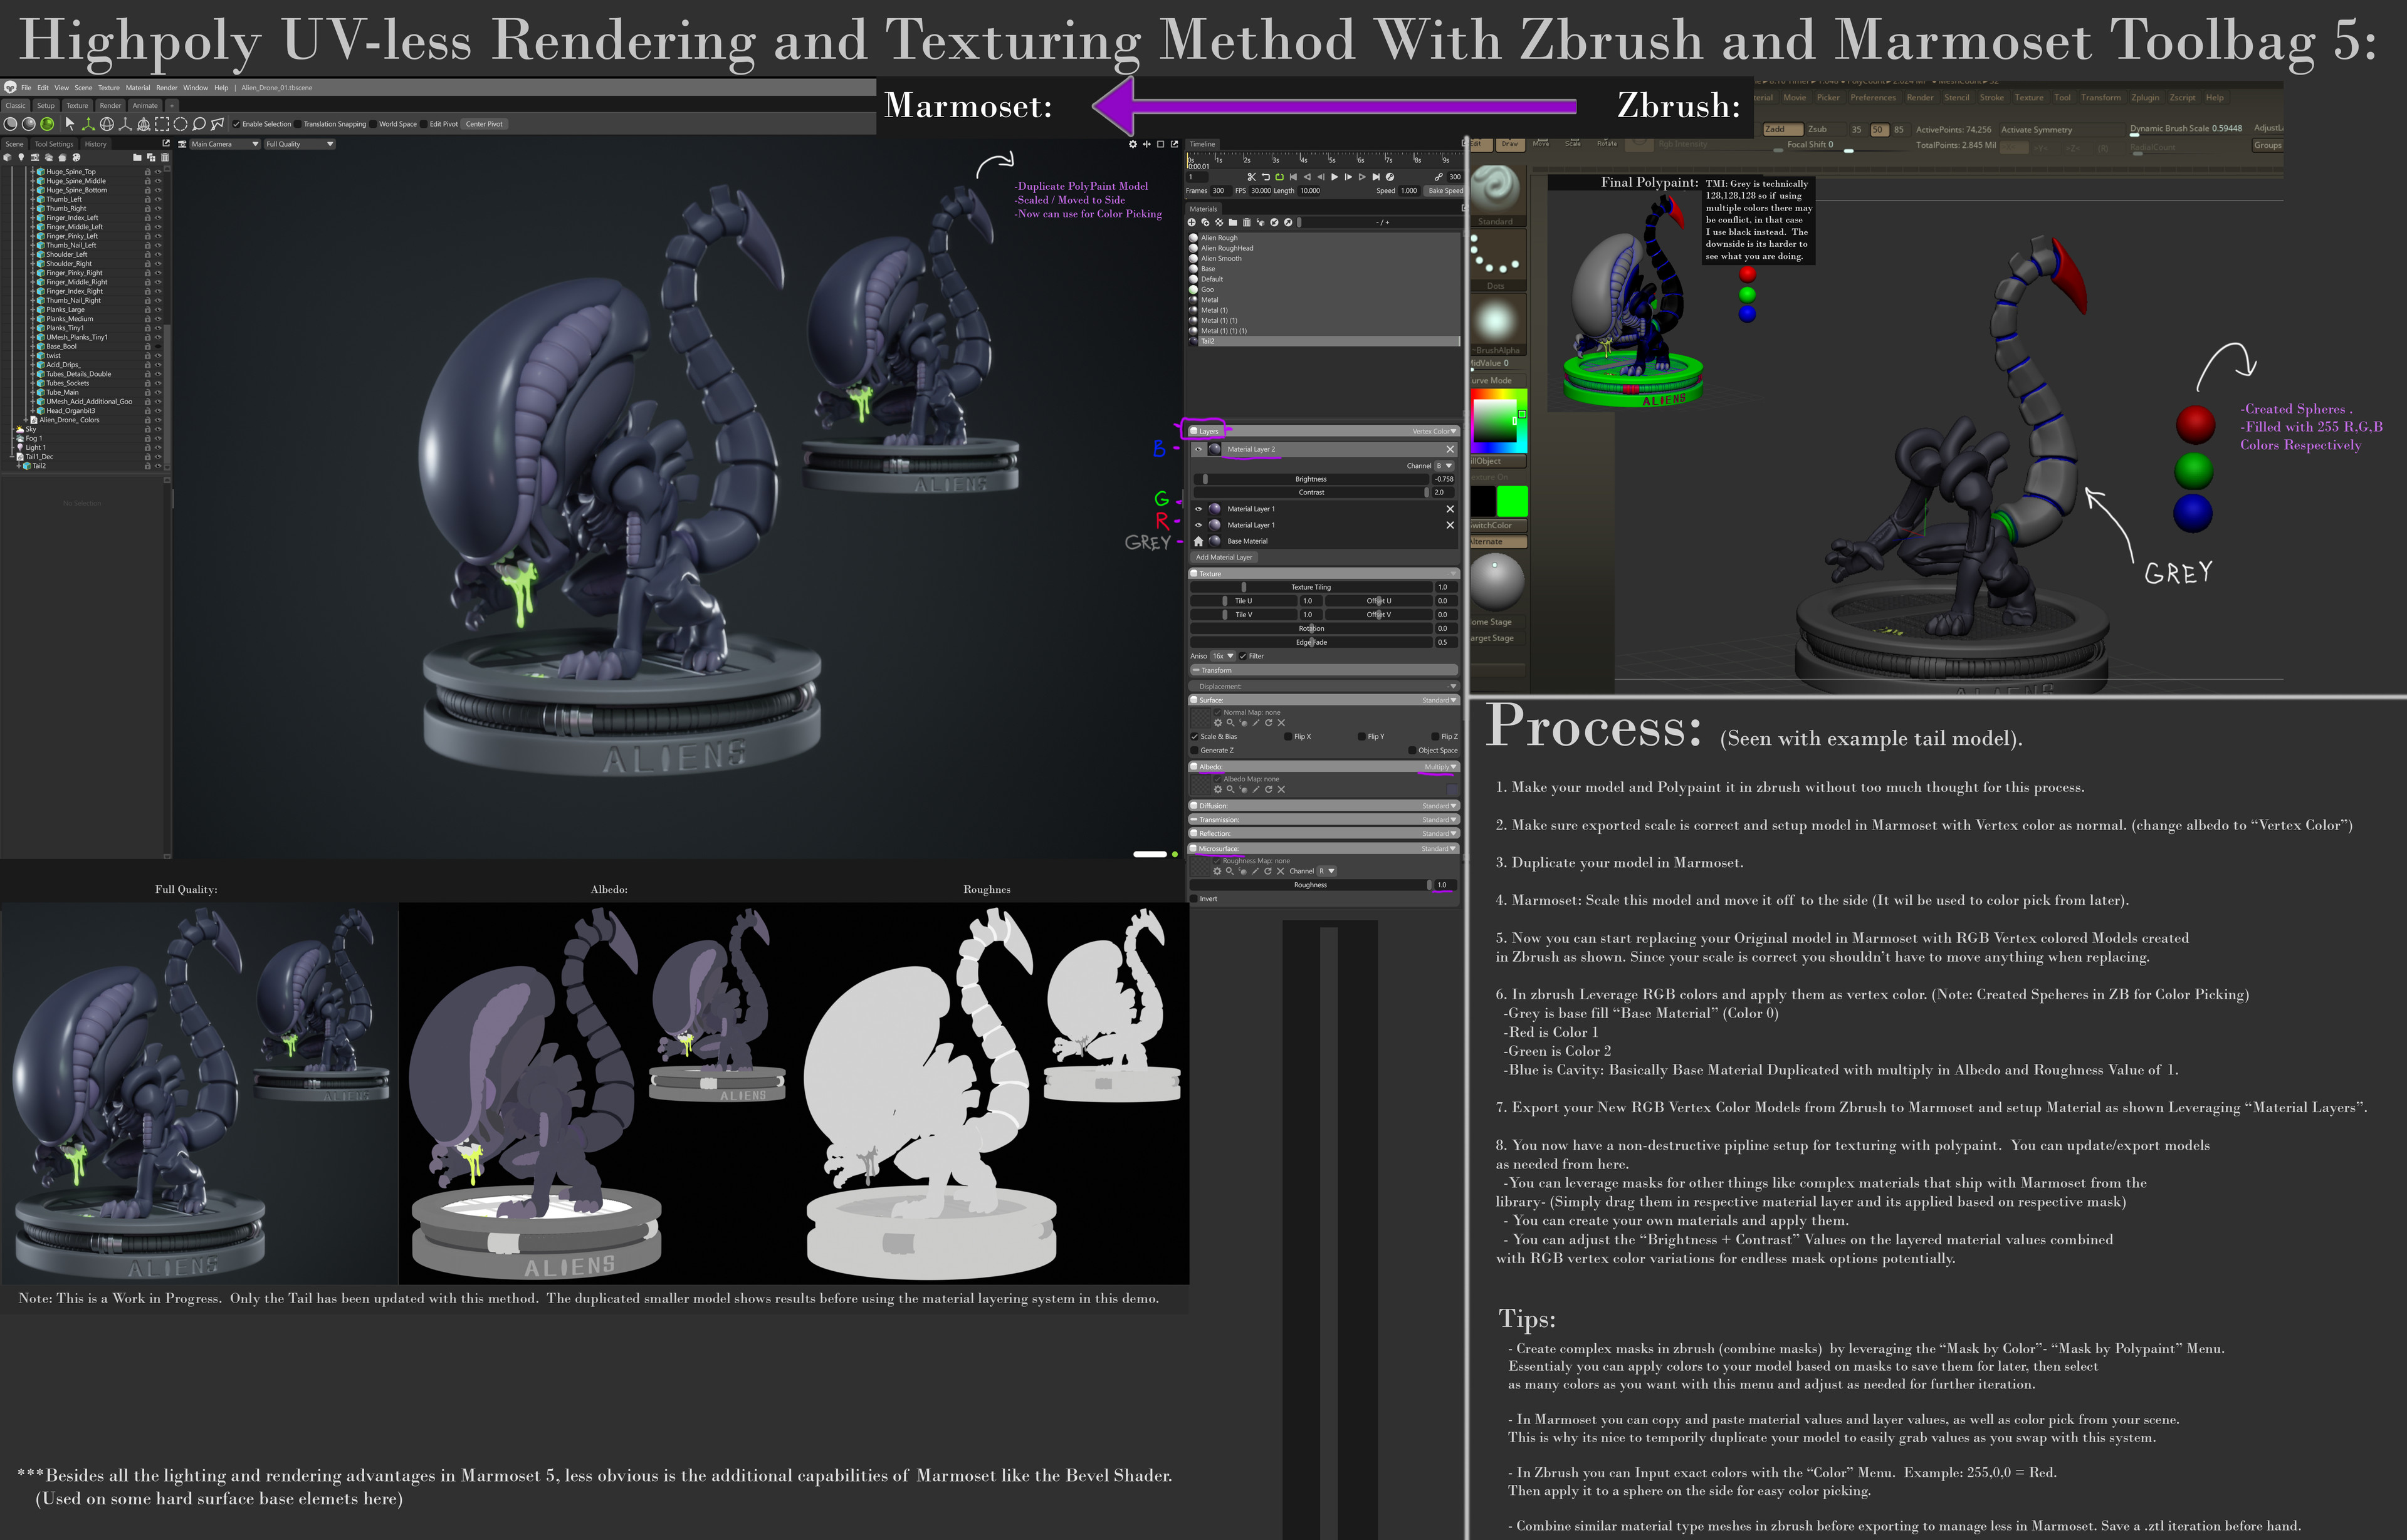
Task: Play the timeline animation
Action: (1333, 177)
